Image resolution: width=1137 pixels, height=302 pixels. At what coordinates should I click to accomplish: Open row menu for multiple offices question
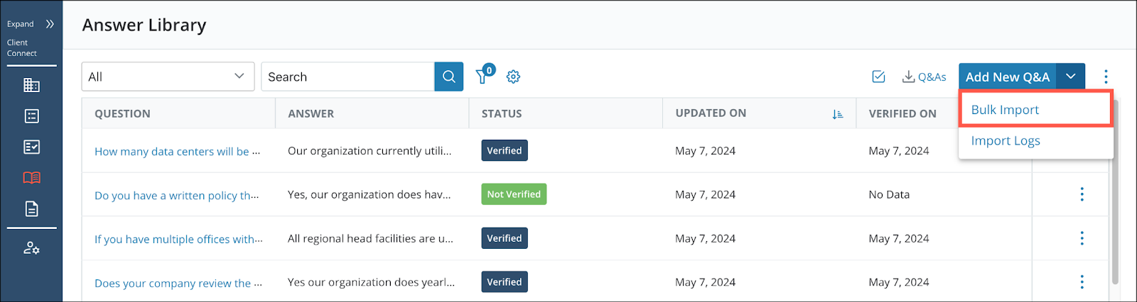coord(1082,238)
